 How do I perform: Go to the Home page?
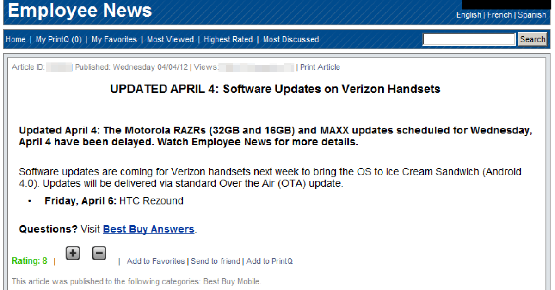click(x=16, y=40)
